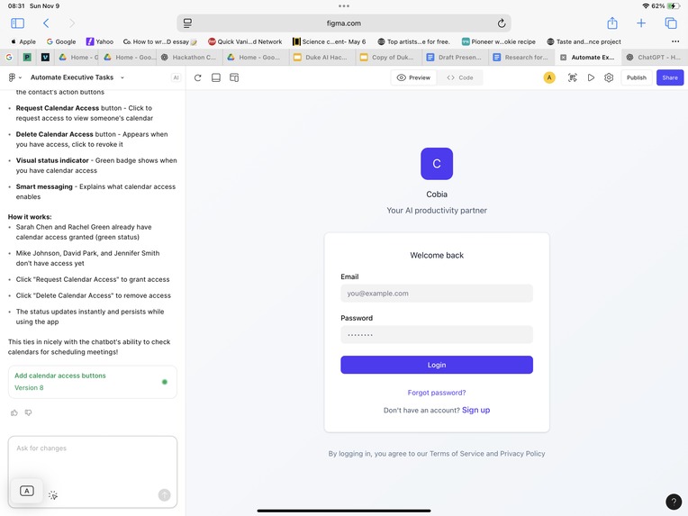Play the prototype with play icon
This screenshot has height=516, width=688.
tap(591, 77)
